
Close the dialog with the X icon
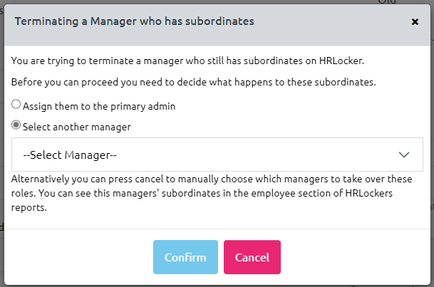[415, 22]
